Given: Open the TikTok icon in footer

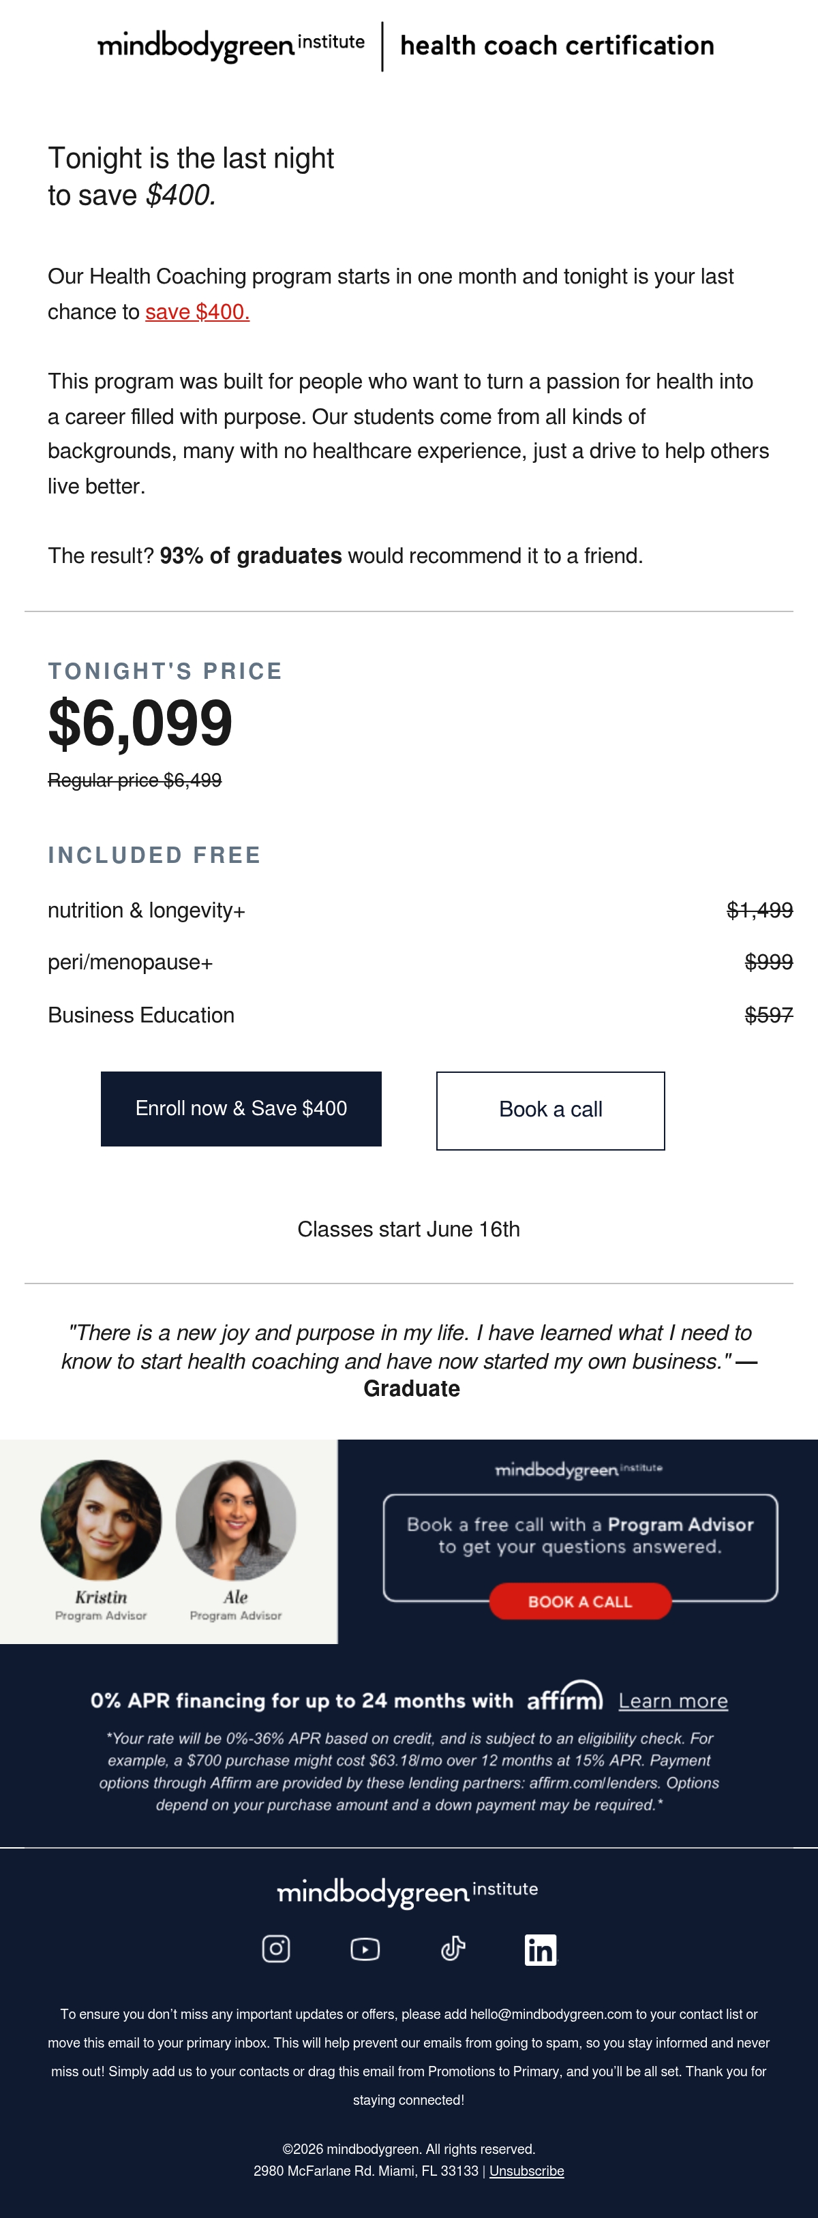Looking at the screenshot, I should (x=453, y=1947).
